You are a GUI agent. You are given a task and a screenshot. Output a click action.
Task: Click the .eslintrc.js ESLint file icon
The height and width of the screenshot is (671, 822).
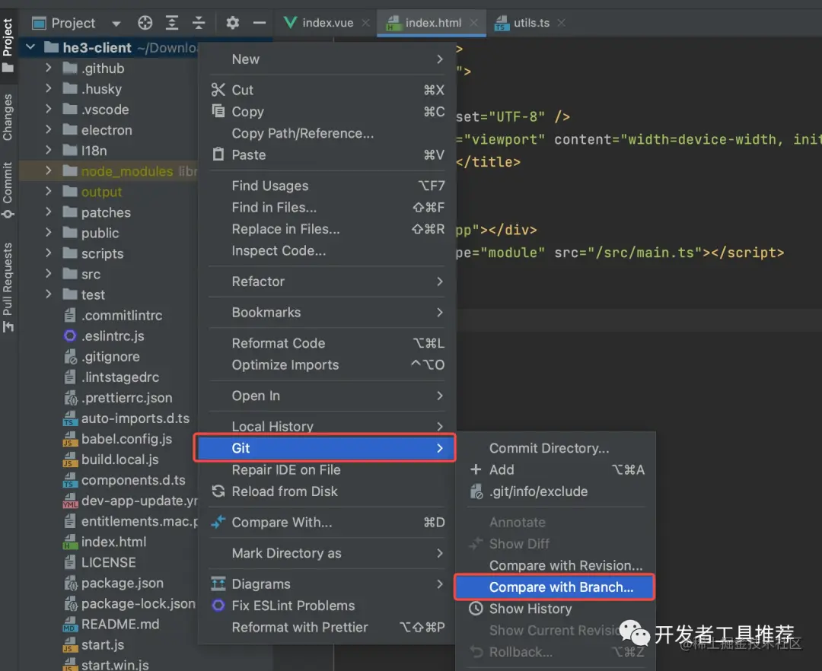[x=70, y=335]
